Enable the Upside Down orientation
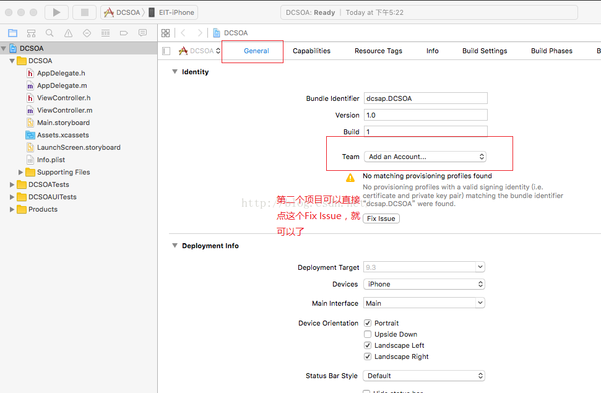 [368, 334]
